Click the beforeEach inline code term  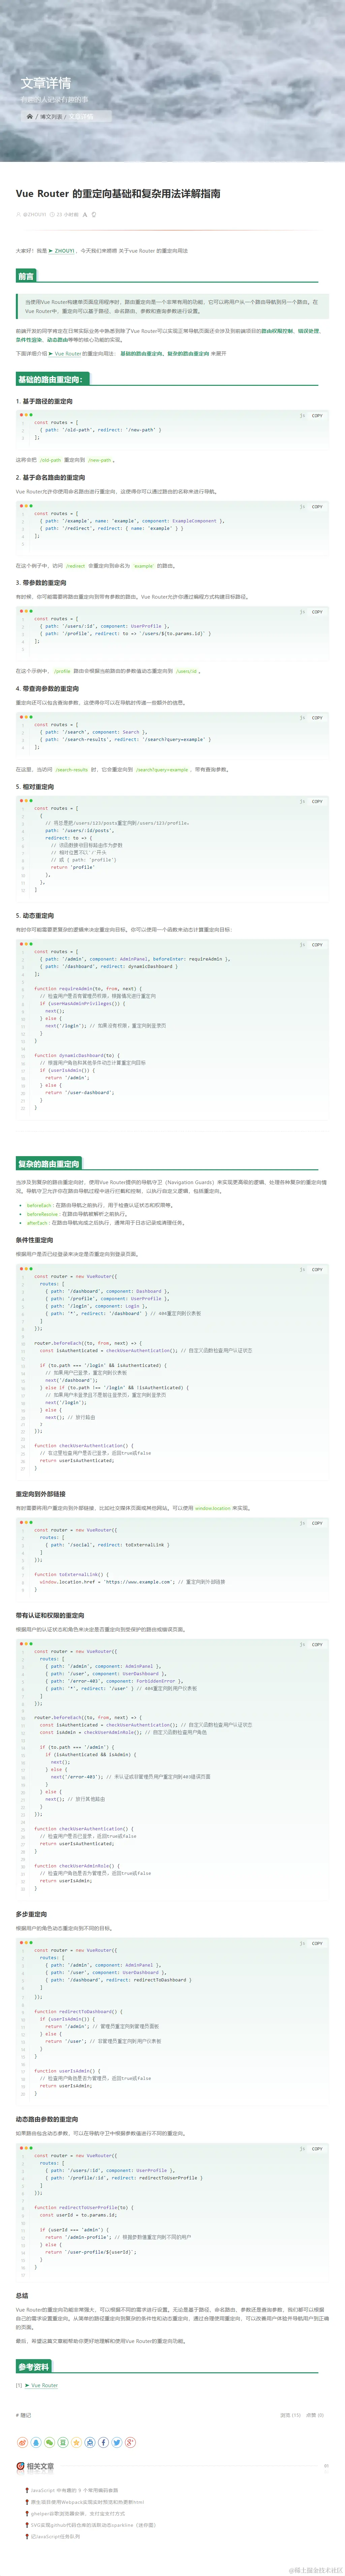click(39, 1205)
